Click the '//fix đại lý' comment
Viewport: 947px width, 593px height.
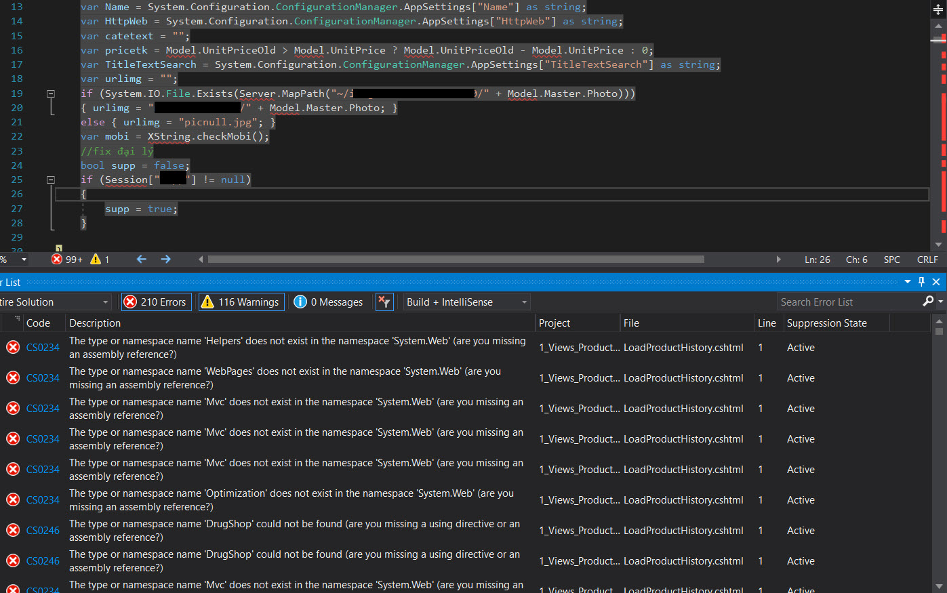click(117, 151)
